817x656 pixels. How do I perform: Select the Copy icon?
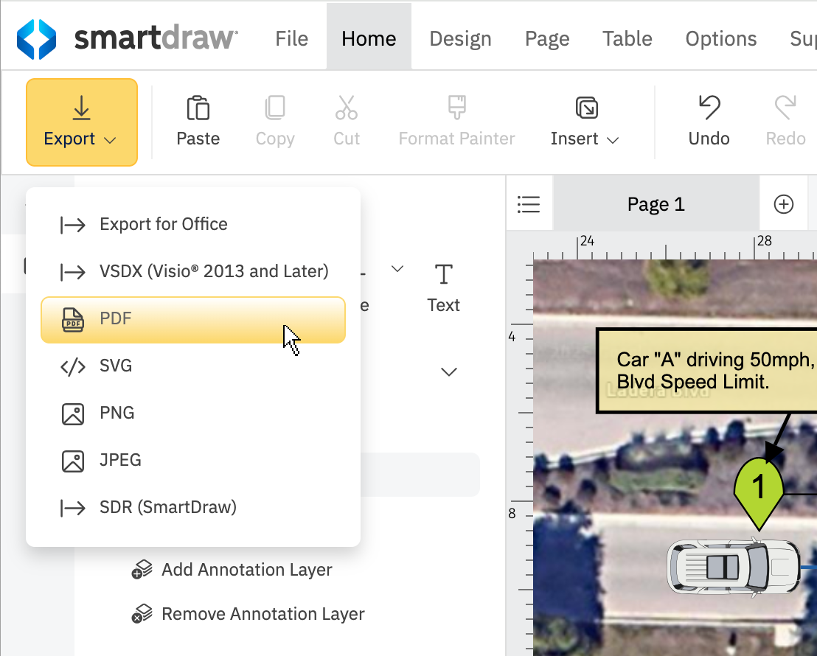point(274,108)
